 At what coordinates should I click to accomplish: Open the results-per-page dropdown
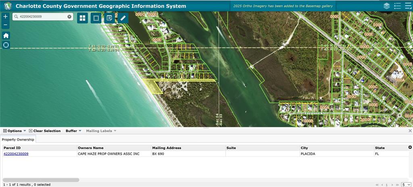tap(405, 185)
